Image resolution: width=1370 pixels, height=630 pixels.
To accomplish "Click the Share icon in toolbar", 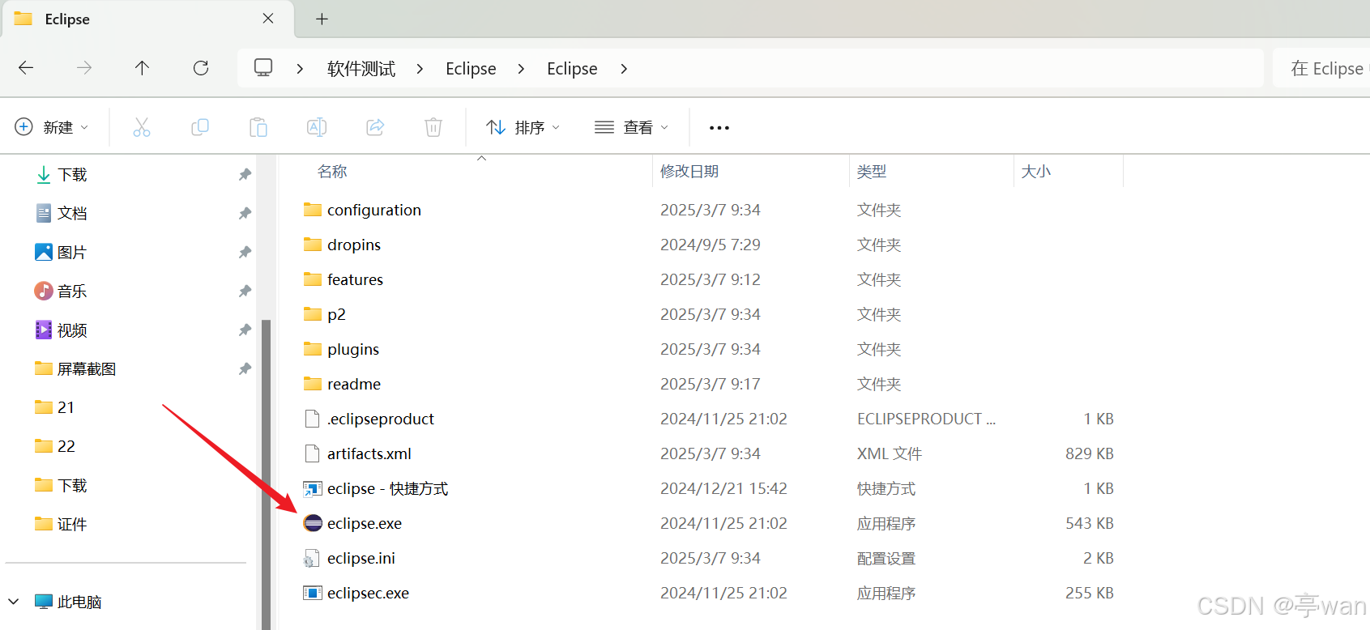I will click(375, 127).
